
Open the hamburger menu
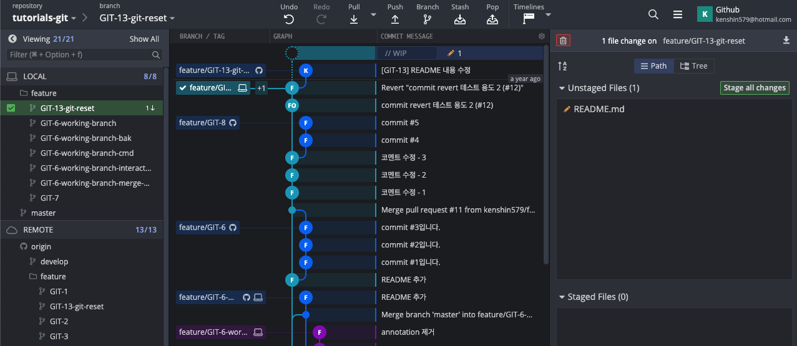678,14
